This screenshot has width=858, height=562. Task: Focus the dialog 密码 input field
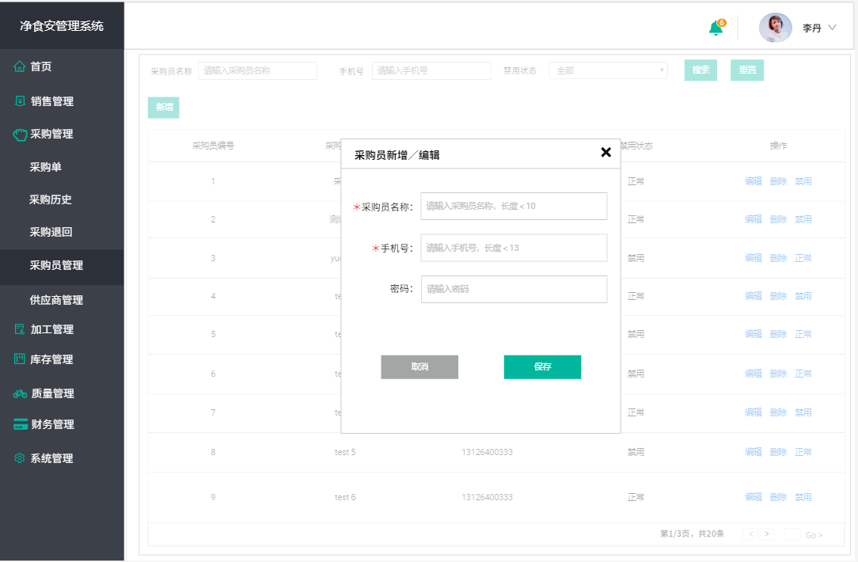514,289
